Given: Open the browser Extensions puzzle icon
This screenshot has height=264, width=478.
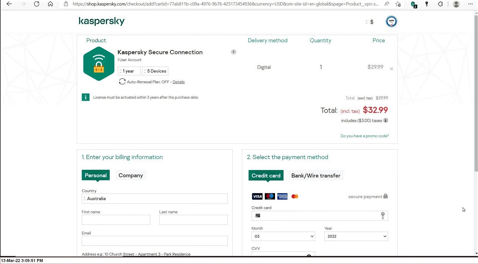Looking at the screenshot, I should point(440,4).
